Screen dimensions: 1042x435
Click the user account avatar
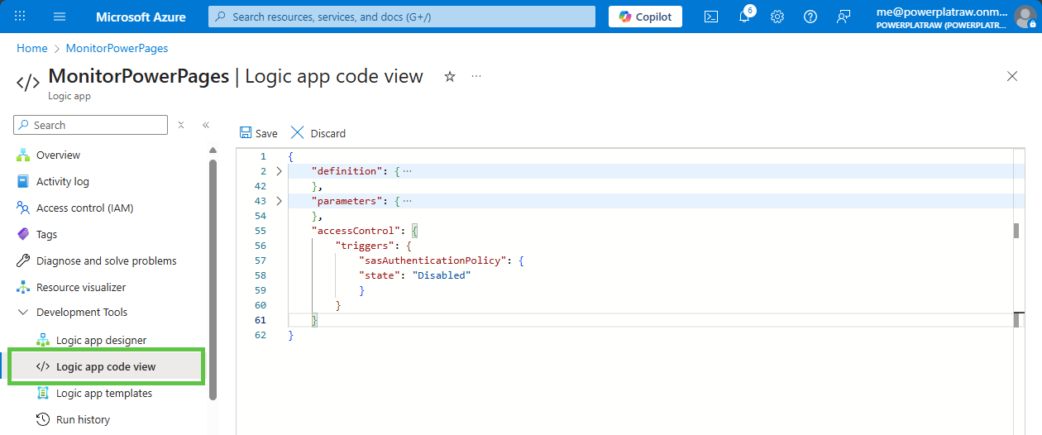click(1025, 17)
